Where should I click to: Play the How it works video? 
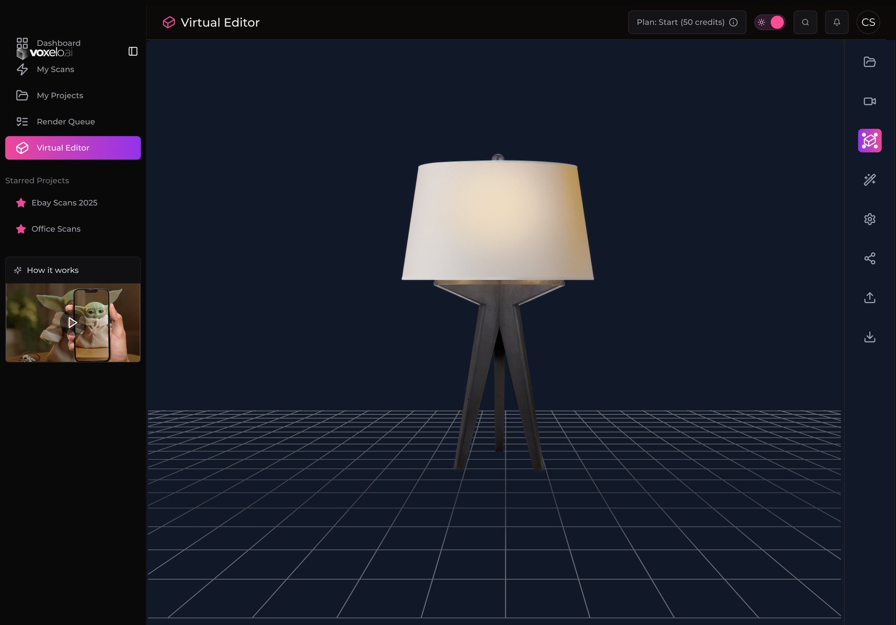(73, 323)
